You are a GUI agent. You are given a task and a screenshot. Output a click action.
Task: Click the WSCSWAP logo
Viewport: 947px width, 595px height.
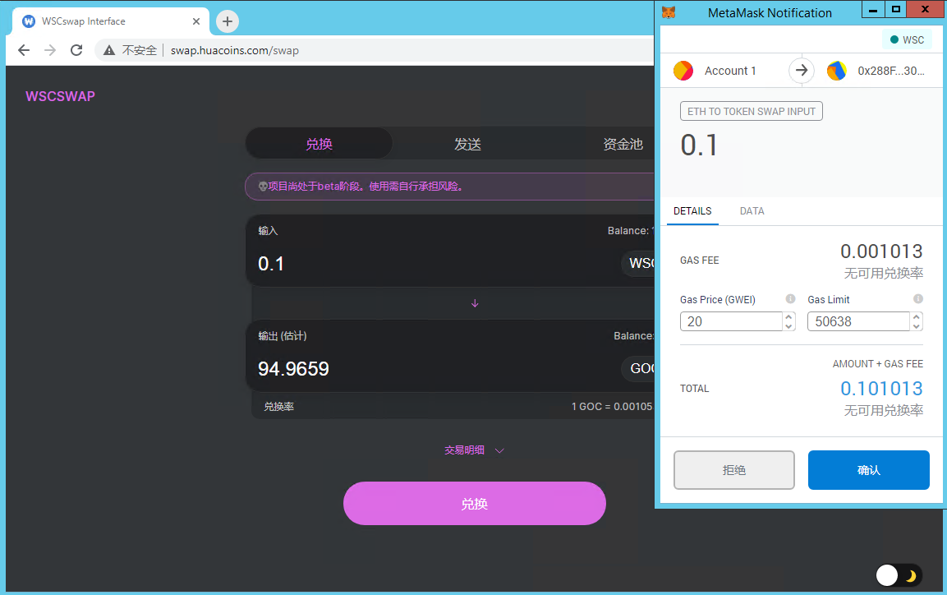61,96
